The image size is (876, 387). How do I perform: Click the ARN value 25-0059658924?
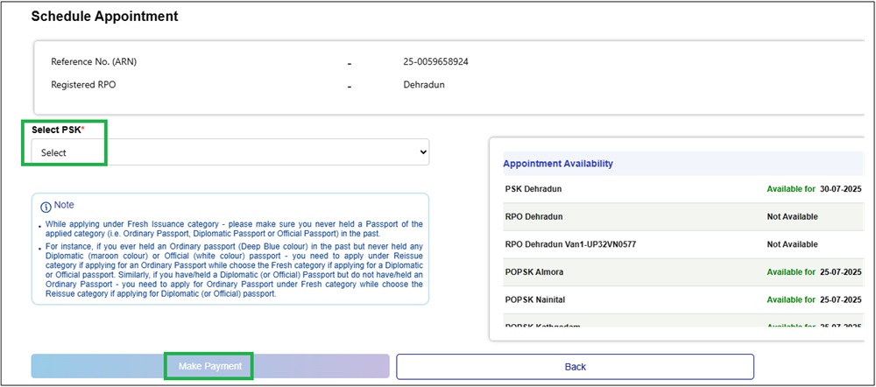[x=435, y=62]
